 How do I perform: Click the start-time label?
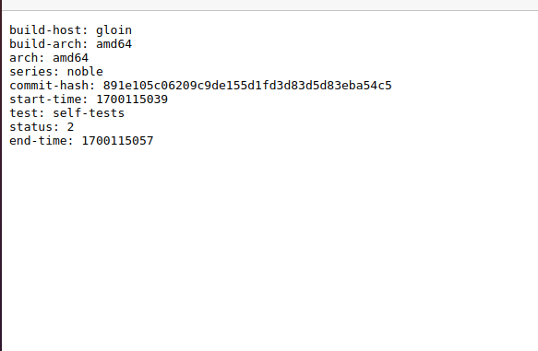[x=48, y=99]
